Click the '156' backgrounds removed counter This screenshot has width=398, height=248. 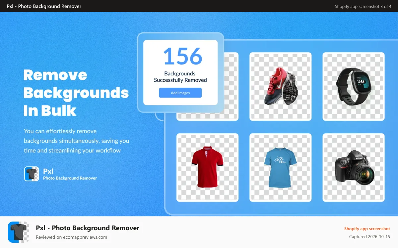183,56
